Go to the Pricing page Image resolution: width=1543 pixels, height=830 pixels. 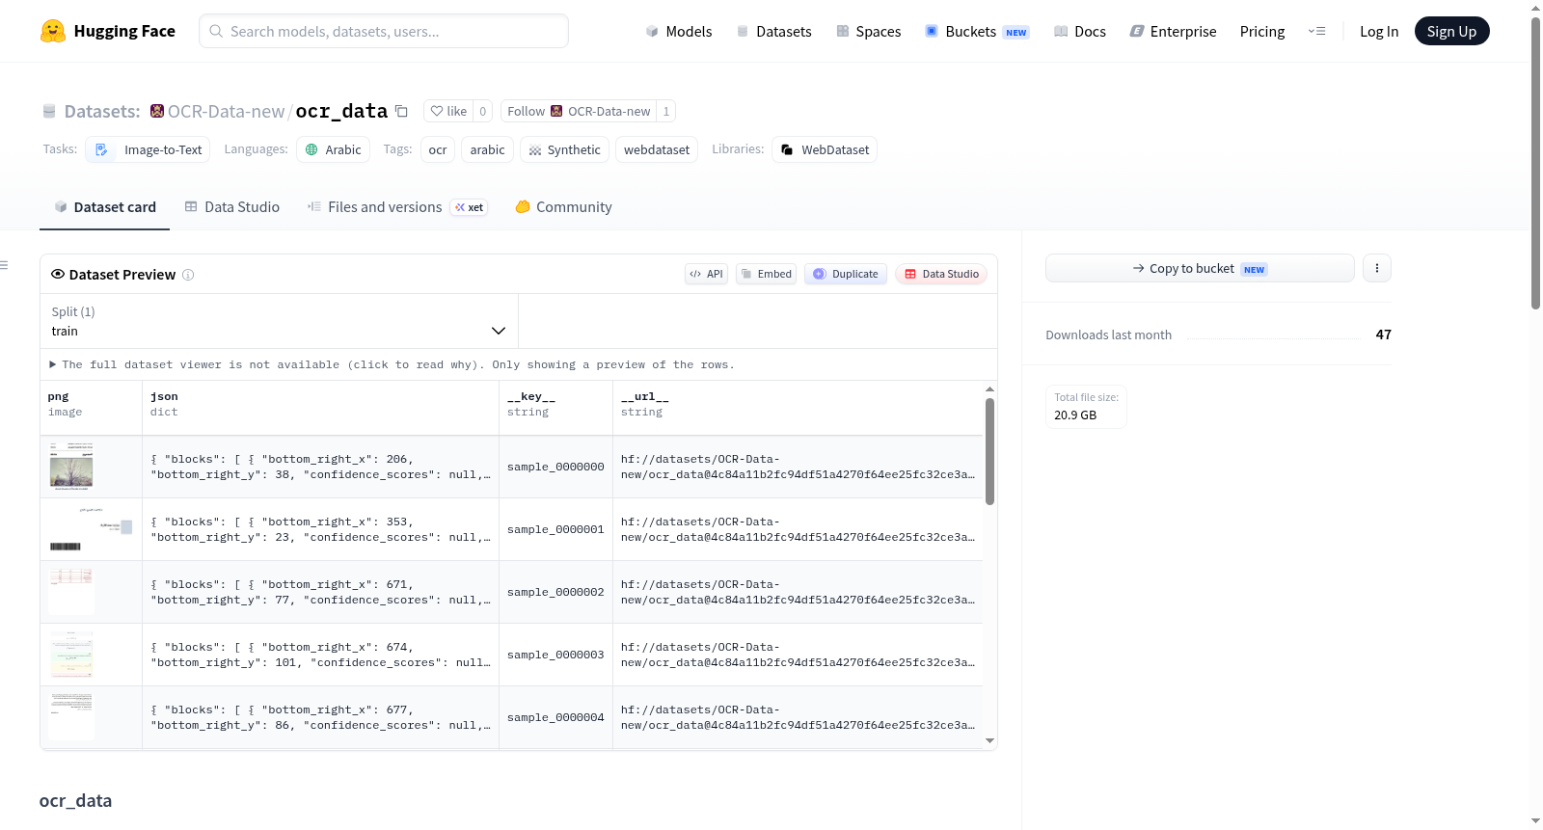point(1262,31)
